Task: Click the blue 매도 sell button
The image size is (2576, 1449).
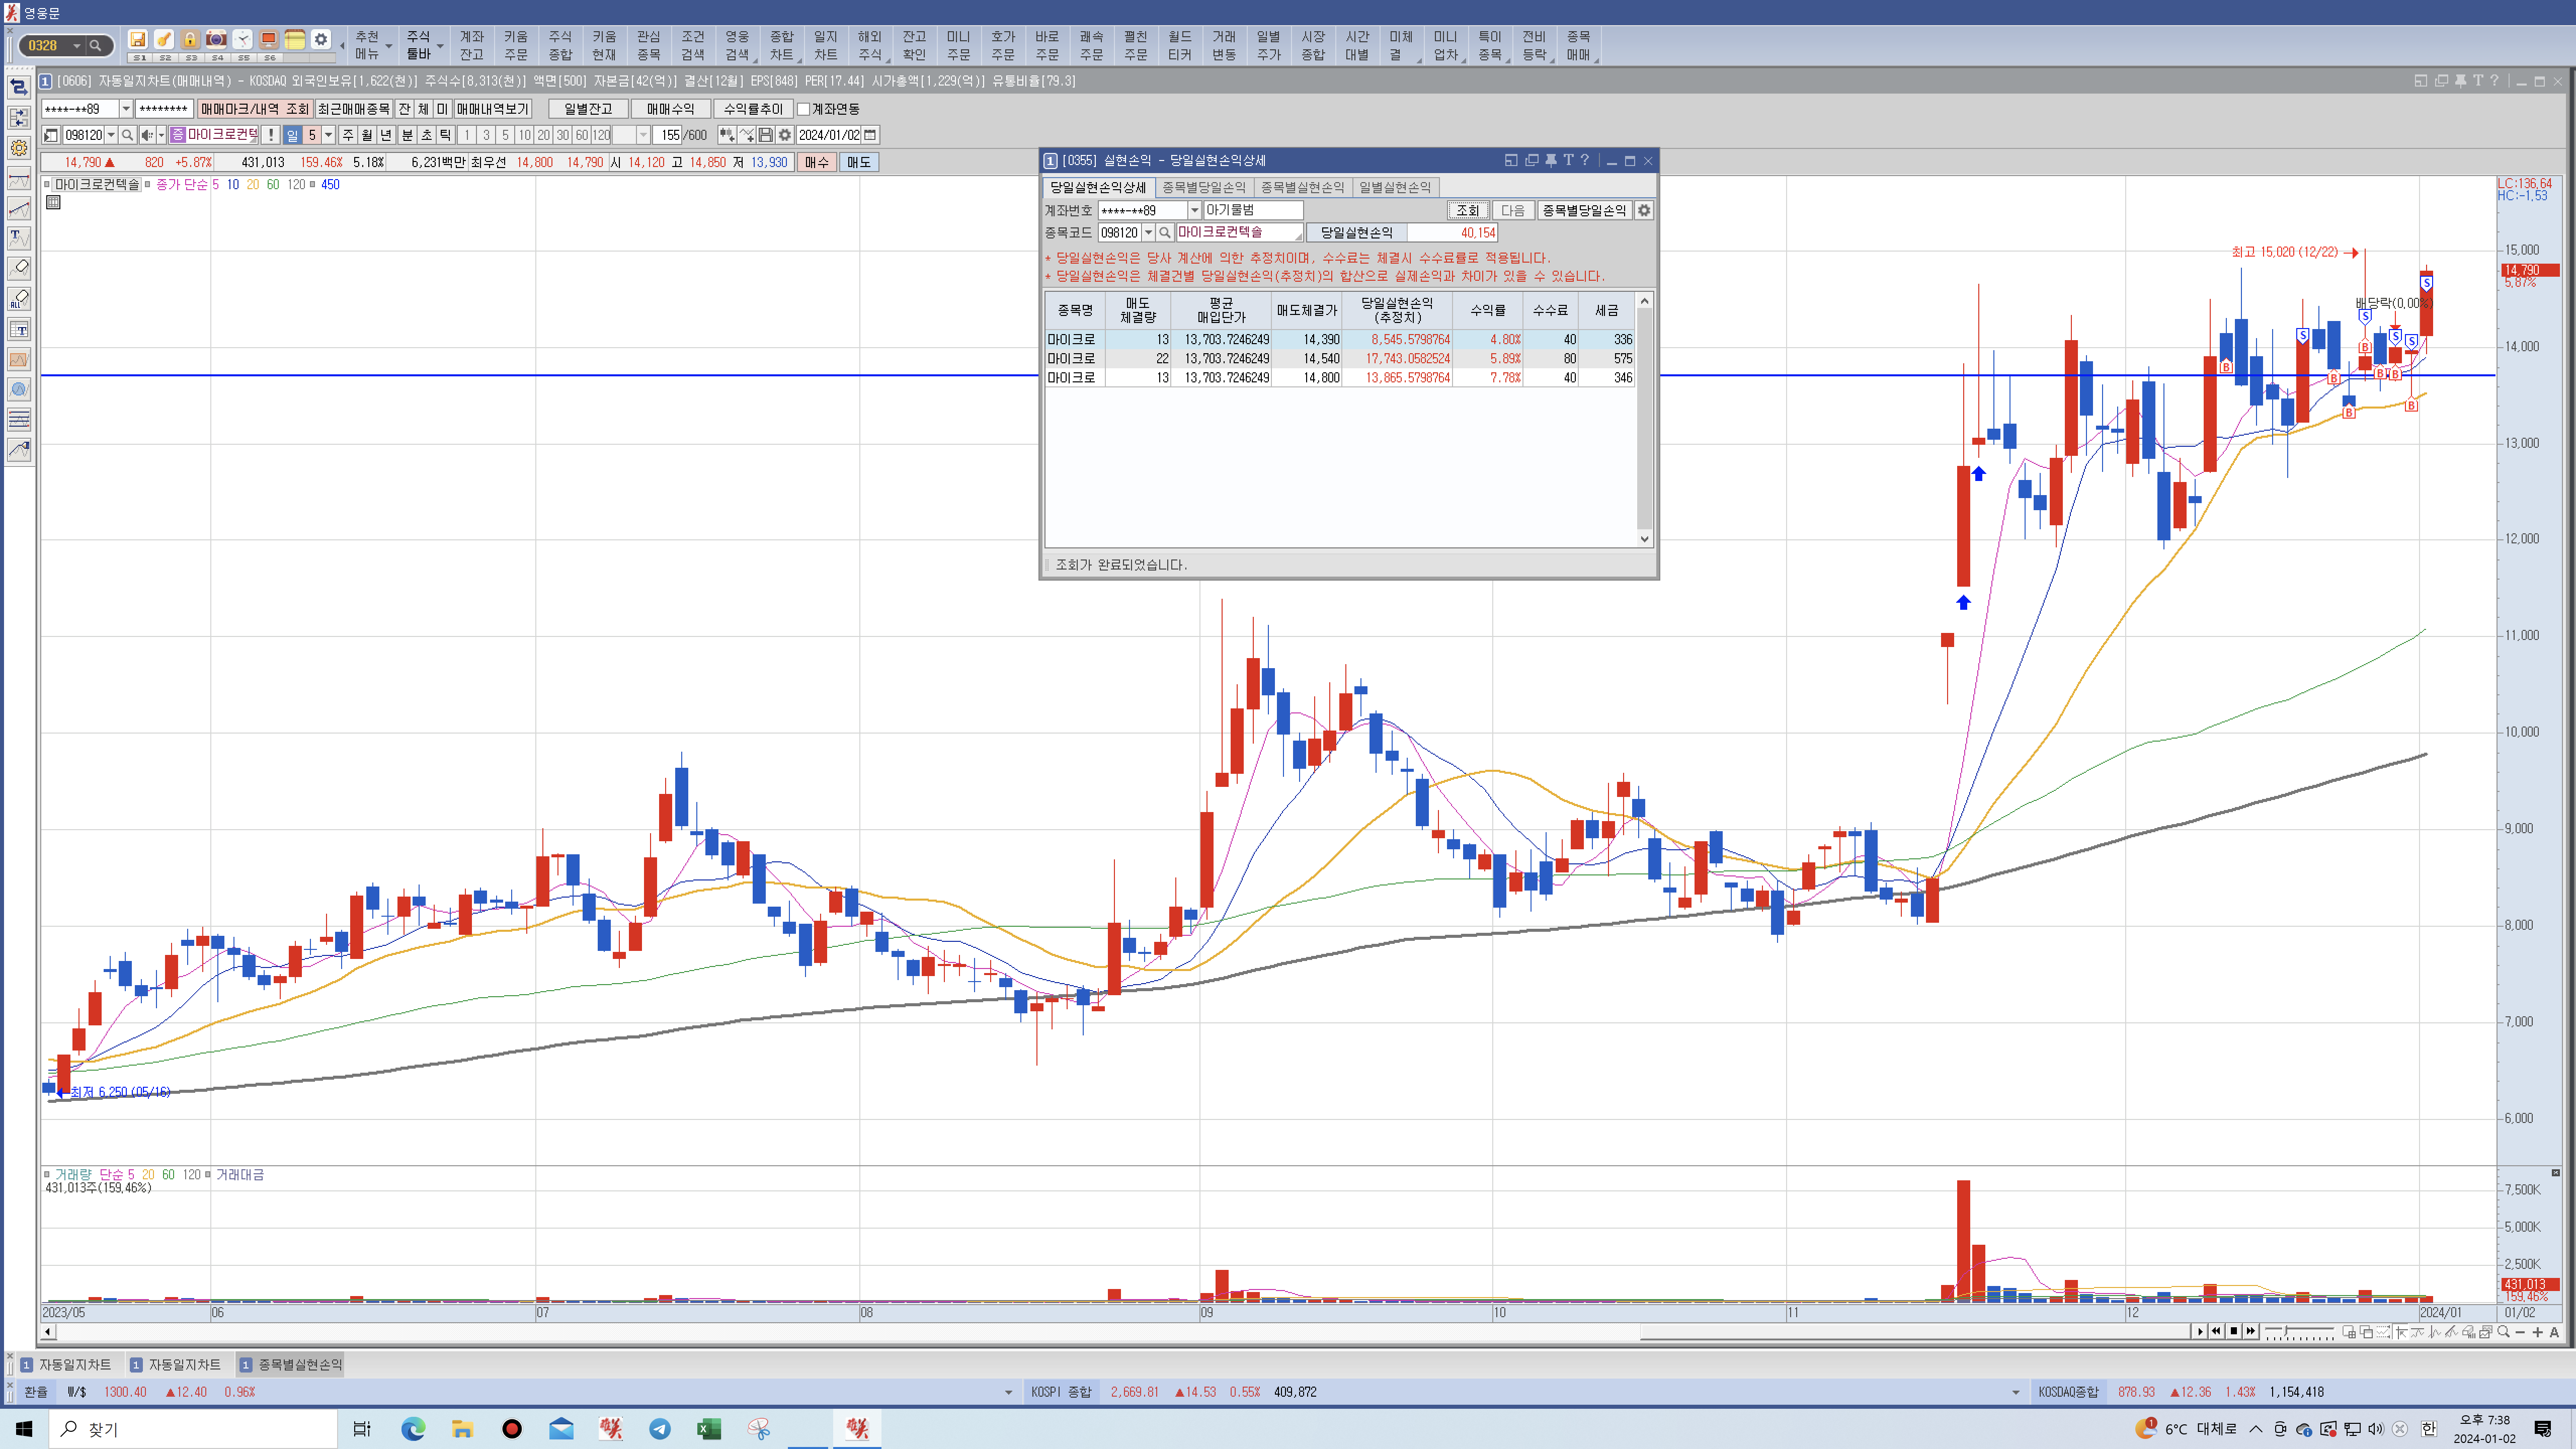Action: [859, 162]
